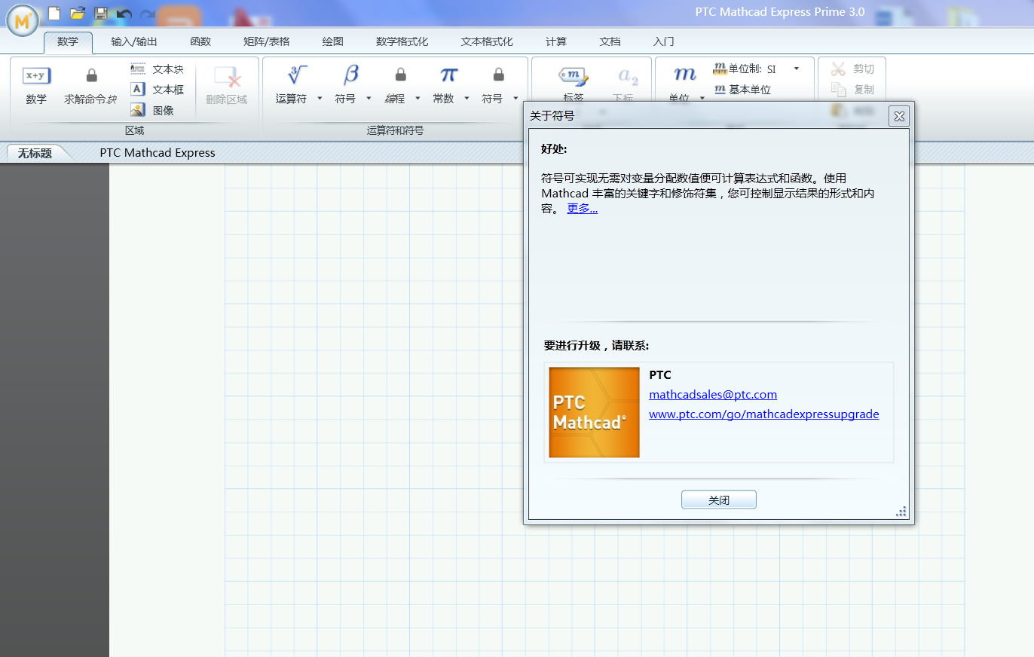Click the 要进行升级，请联系: heading
This screenshot has width=1034, height=657.
pos(596,346)
